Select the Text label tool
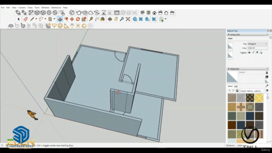The height and width of the screenshot is (153, 272). click(97, 19)
